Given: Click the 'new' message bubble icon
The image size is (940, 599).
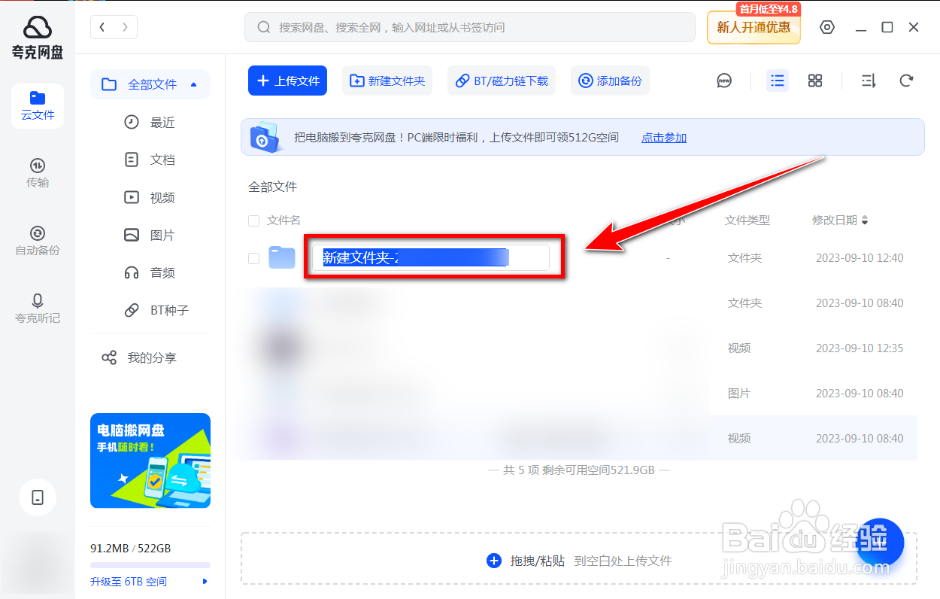Looking at the screenshot, I should [x=723, y=81].
